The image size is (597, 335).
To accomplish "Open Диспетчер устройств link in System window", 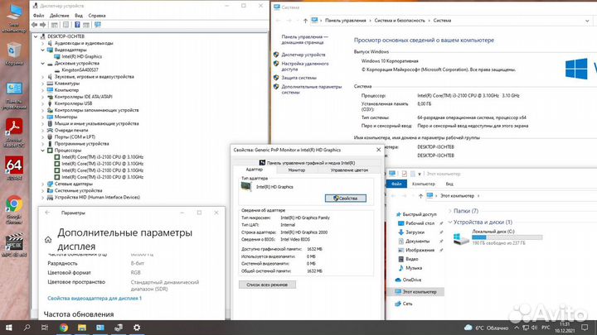I will [303, 55].
